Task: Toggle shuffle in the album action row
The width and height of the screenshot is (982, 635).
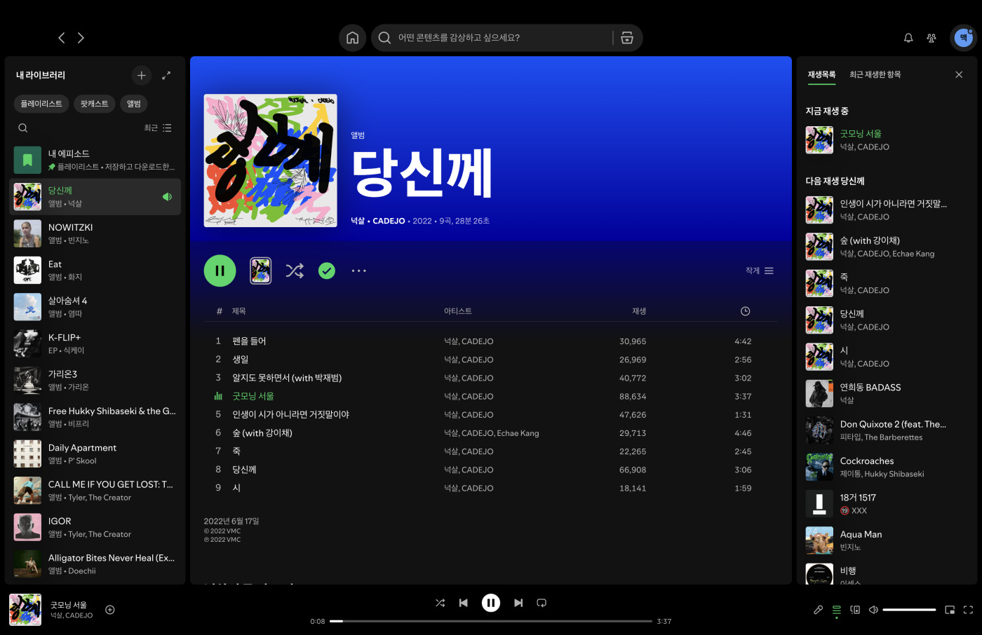Action: 295,271
